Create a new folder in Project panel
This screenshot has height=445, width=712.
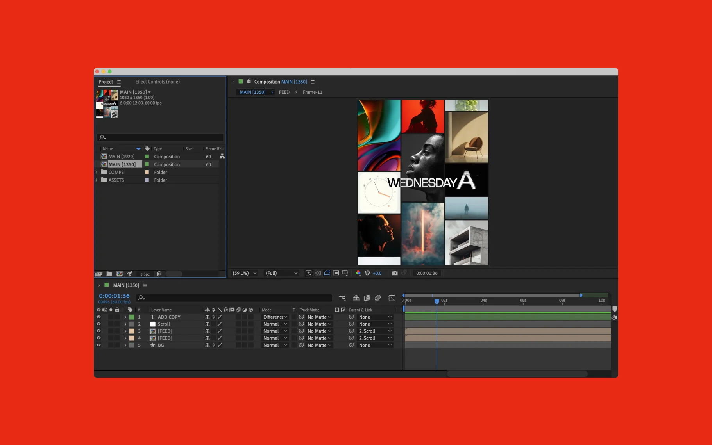(x=109, y=274)
